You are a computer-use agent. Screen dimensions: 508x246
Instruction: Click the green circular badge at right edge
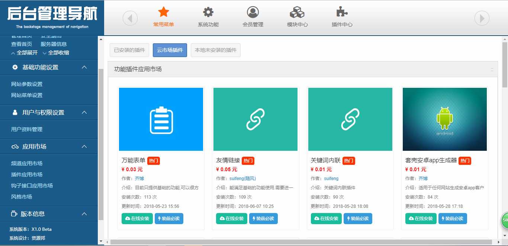click(505, 220)
